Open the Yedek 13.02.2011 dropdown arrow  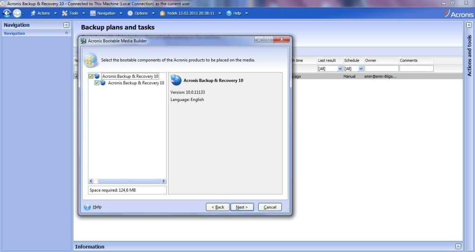pyautogui.click(x=220, y=13)
